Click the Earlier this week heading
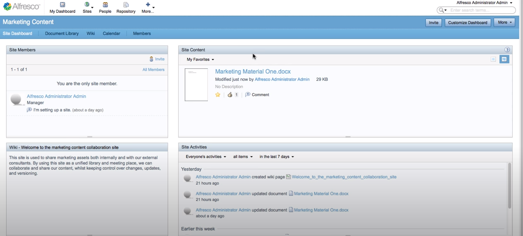 (x=198, y=229)
